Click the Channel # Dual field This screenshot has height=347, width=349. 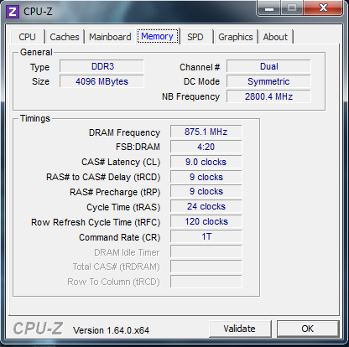pos(268,66)
